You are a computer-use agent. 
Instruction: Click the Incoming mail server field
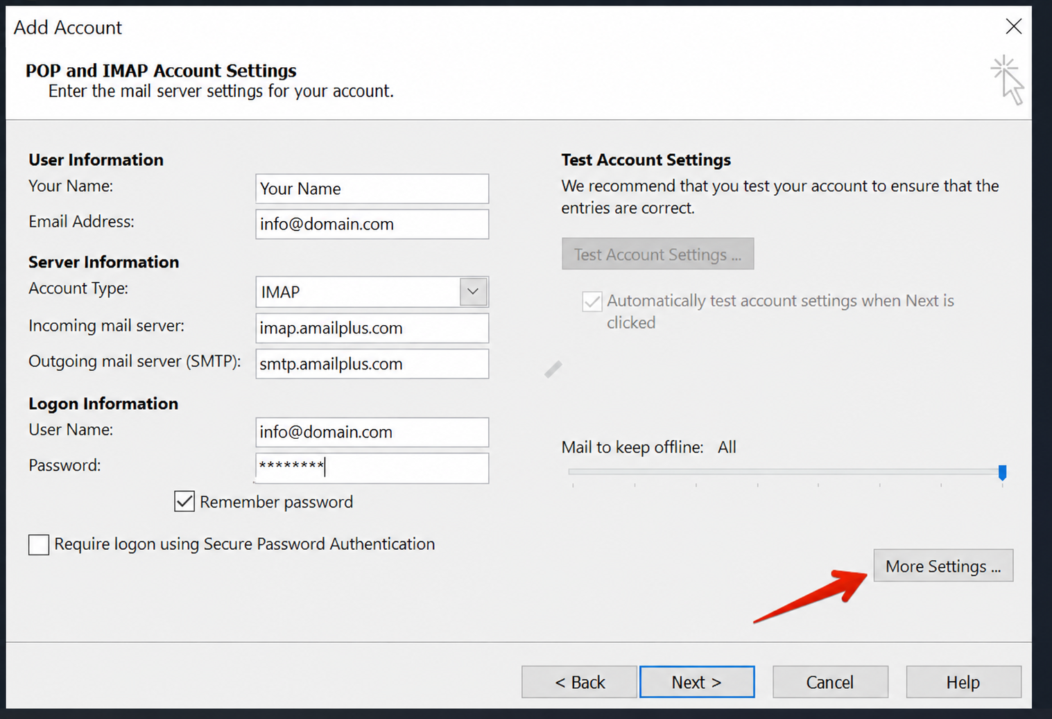coord(372,328)
